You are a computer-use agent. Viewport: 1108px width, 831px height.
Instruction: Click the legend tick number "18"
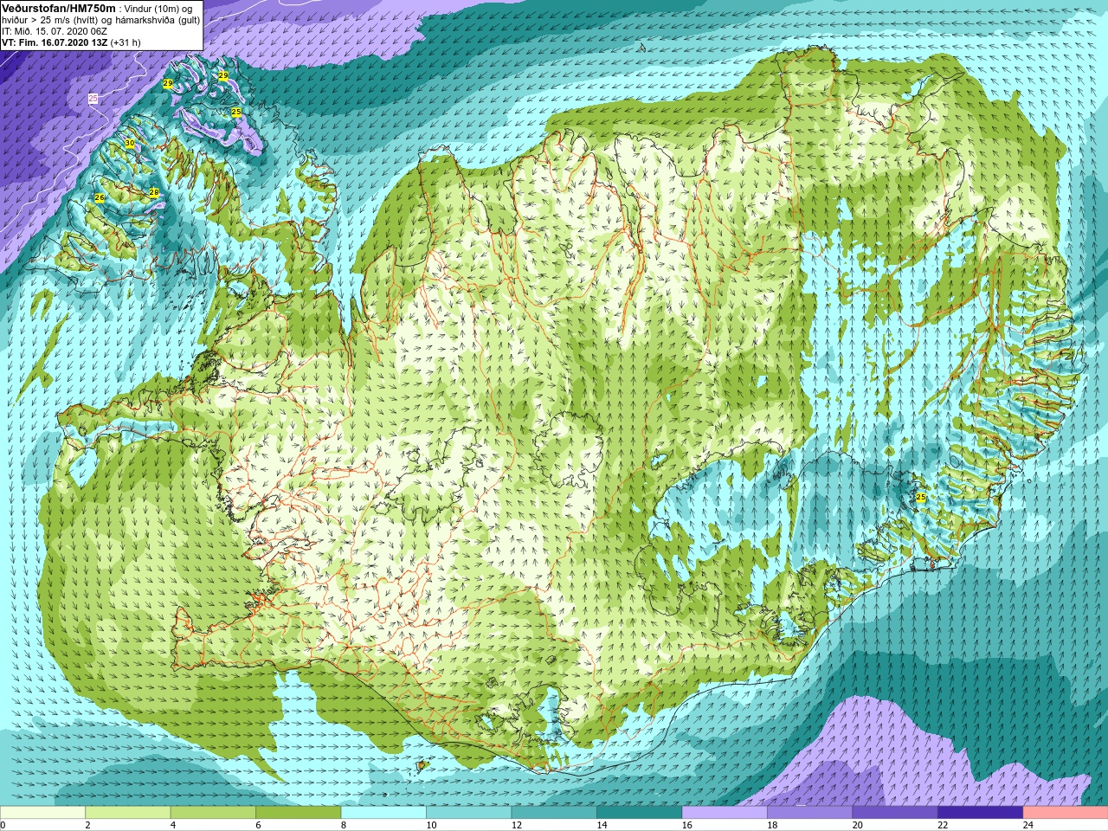click(x=772, y=825)
